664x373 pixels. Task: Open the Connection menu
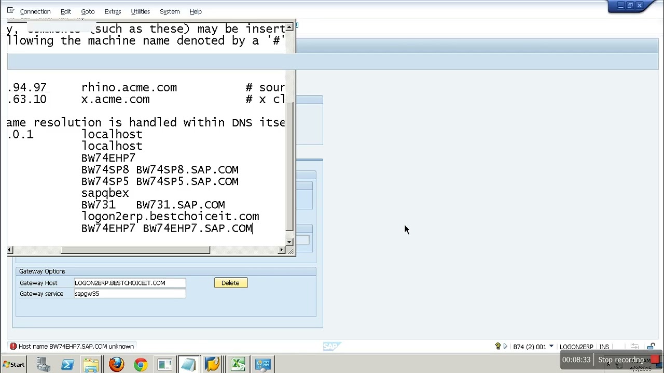[x=35, y=11]
